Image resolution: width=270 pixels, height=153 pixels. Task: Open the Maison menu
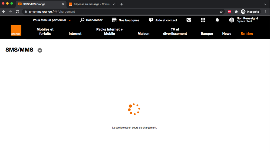pyautogui.click(x=143, y=34)
